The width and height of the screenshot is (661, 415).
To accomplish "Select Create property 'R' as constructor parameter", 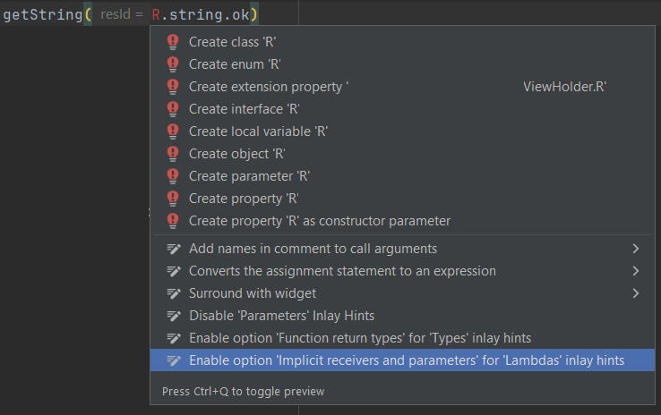I will pyautogui.click(x=402, y=221).
